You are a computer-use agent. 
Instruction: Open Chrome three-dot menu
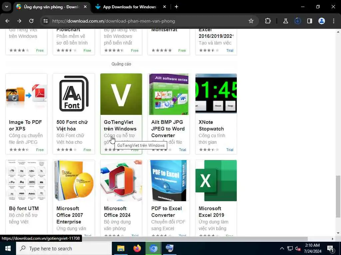point(334,21)
